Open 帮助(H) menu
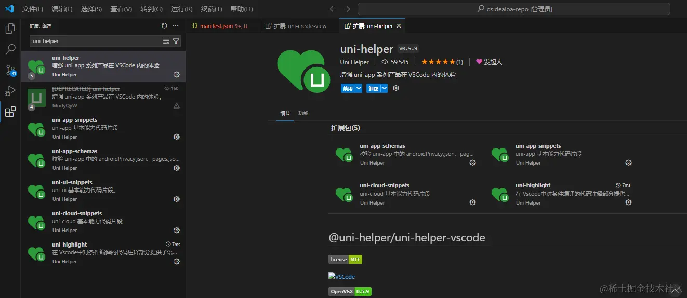Viewport: 687px width, 298px height. pyautogui.click(x=242, y=9)
